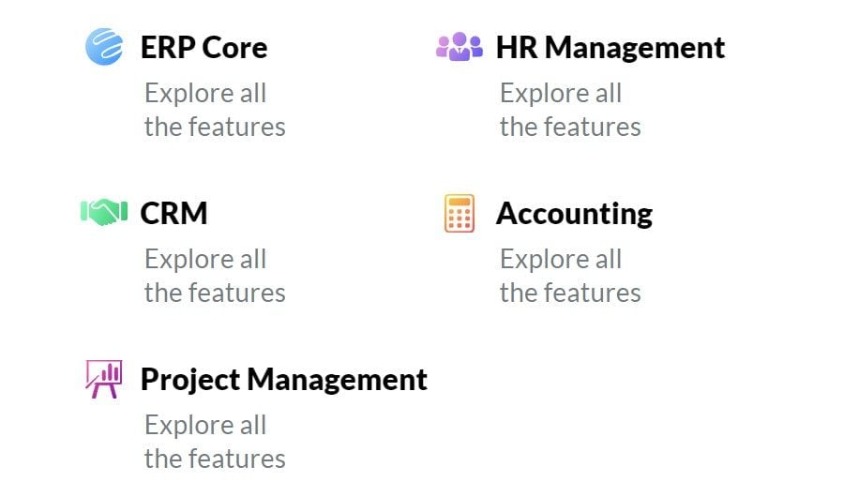Open the Project Management heading link
Image resolution: width=844 pixels, height=497 pixels.
coord(283,380)
